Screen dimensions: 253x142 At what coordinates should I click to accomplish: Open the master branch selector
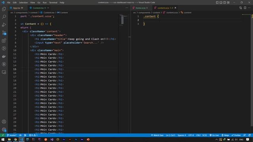[12, 135]
